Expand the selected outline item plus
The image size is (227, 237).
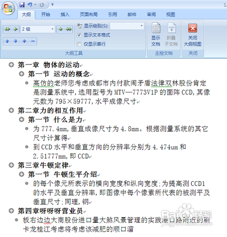(x=24, y=41)
